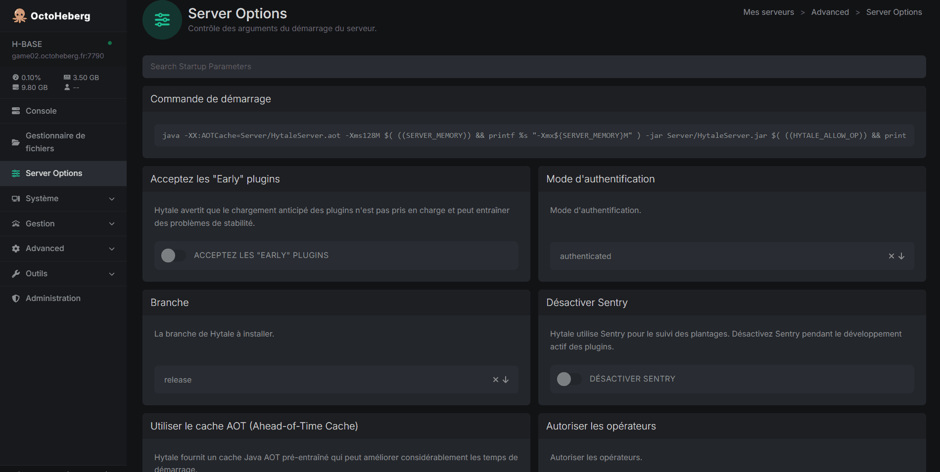This screenshot has width=940, height=472.
Task: Click the Commande de démarrage heading
Action: pos(211,99)
